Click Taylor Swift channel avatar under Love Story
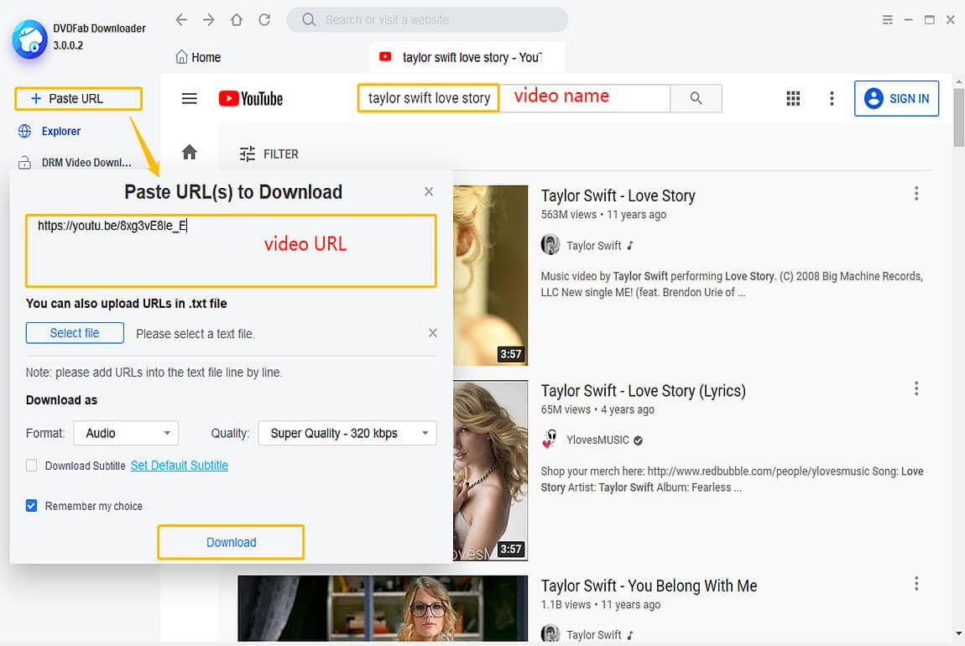Screen dimensions: 965x646 pyautogui.click(x=550, y=245)
